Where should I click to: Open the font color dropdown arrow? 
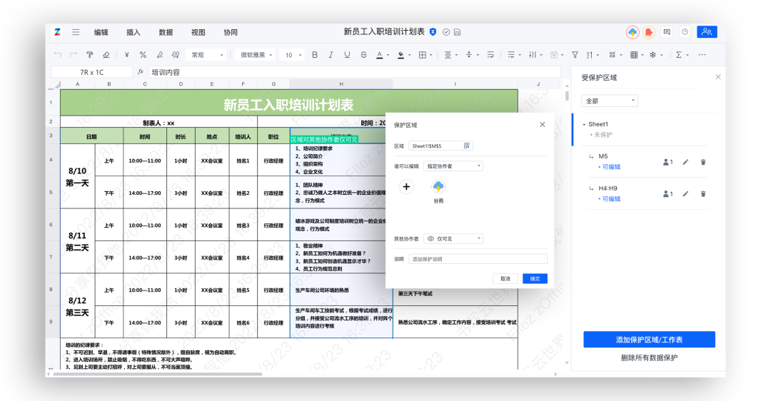(x=388, y=55)
